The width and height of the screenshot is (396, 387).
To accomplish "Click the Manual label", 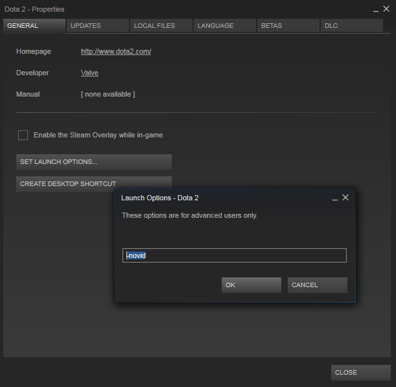I will tap(28, 94).
